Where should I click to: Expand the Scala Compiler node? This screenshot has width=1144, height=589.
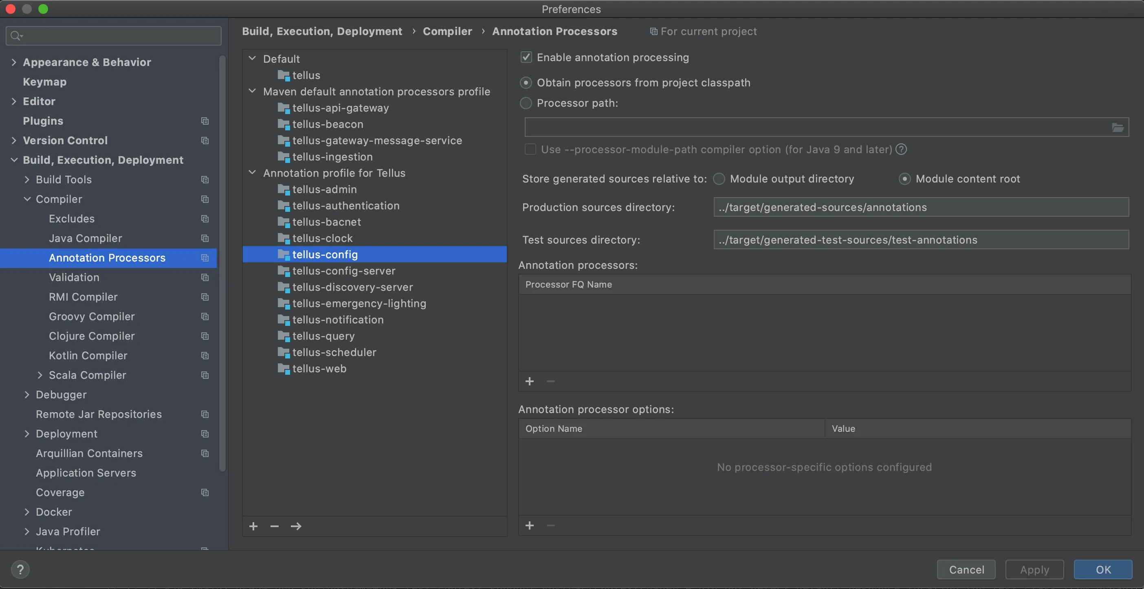pyautogui.click(x=40, y=375)
